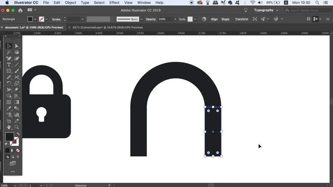
Task: Set paint to None in toolbox
Action: (x=18, y=150)
